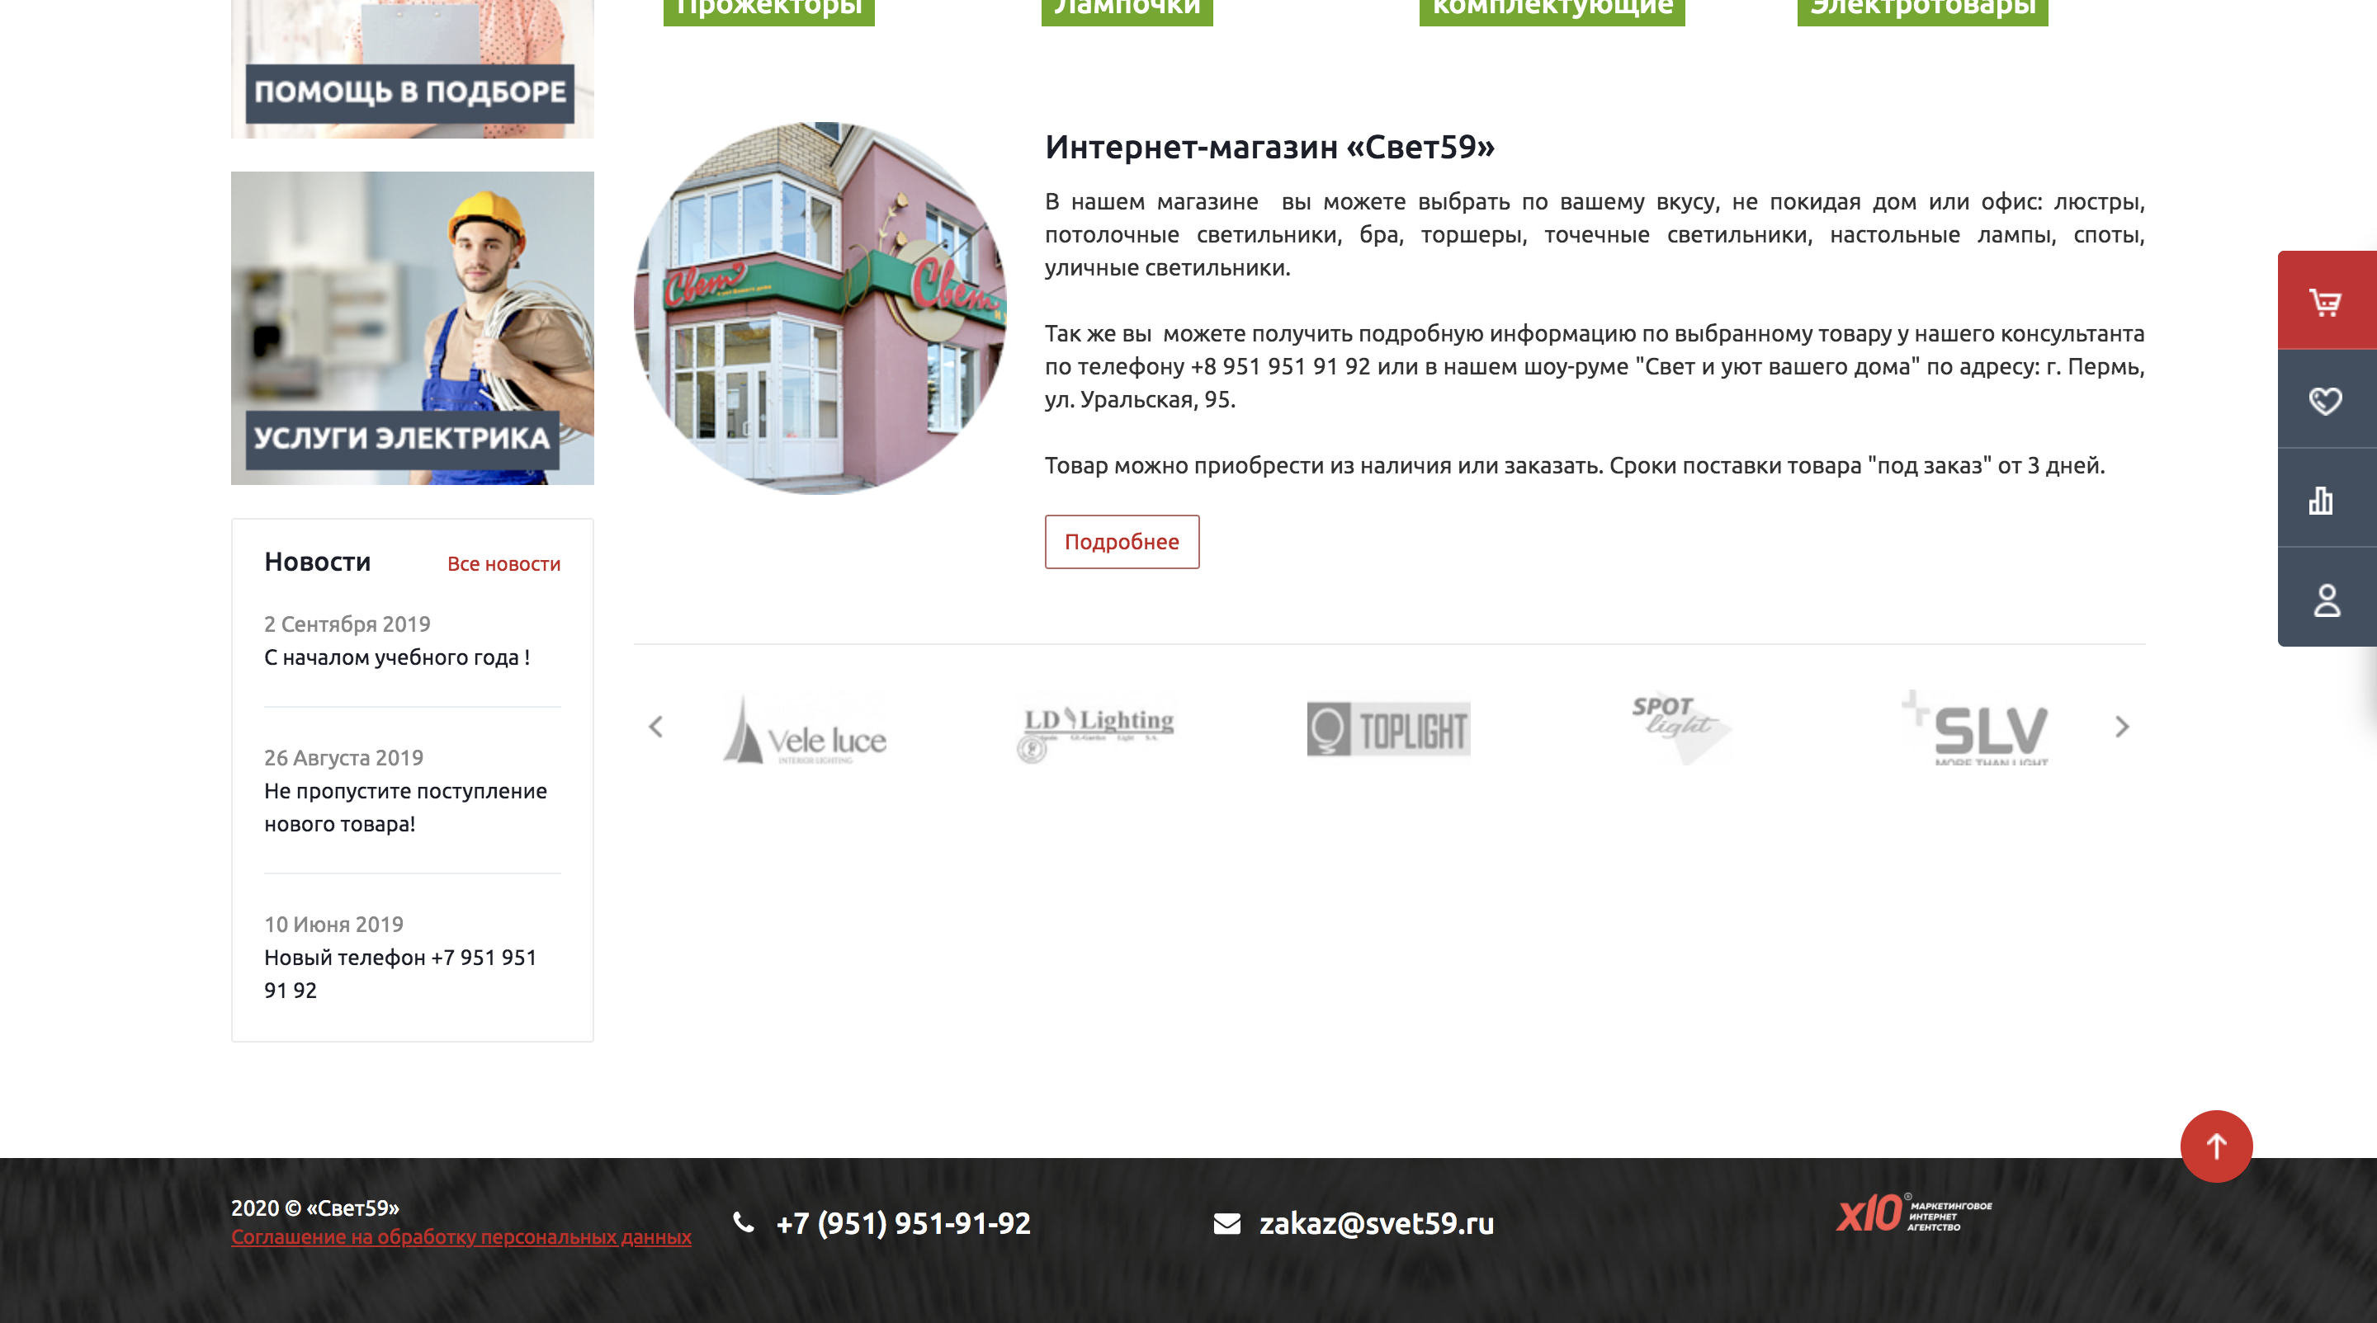Click the Vele luce brand logo
The image size is (2377, 1323).
(x=805, y=730)
